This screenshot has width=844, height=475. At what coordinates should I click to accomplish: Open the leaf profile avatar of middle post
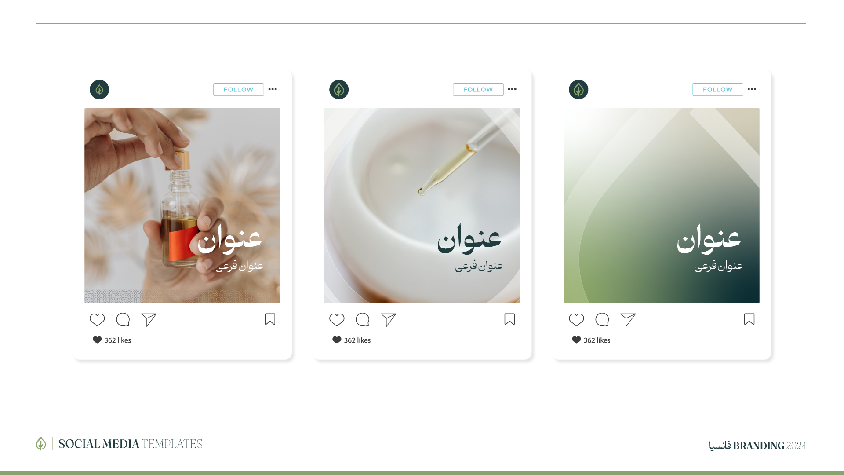(339, 89)
